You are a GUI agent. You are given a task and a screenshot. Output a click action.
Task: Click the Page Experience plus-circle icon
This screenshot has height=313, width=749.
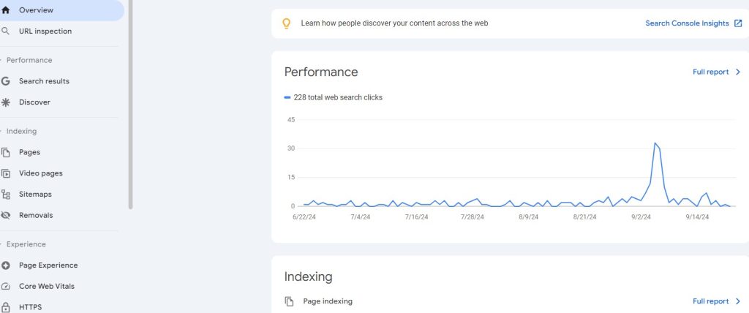click(x=6, y=265)
